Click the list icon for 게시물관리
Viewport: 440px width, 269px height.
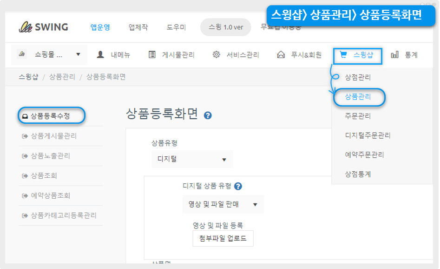tap(152, 55)
